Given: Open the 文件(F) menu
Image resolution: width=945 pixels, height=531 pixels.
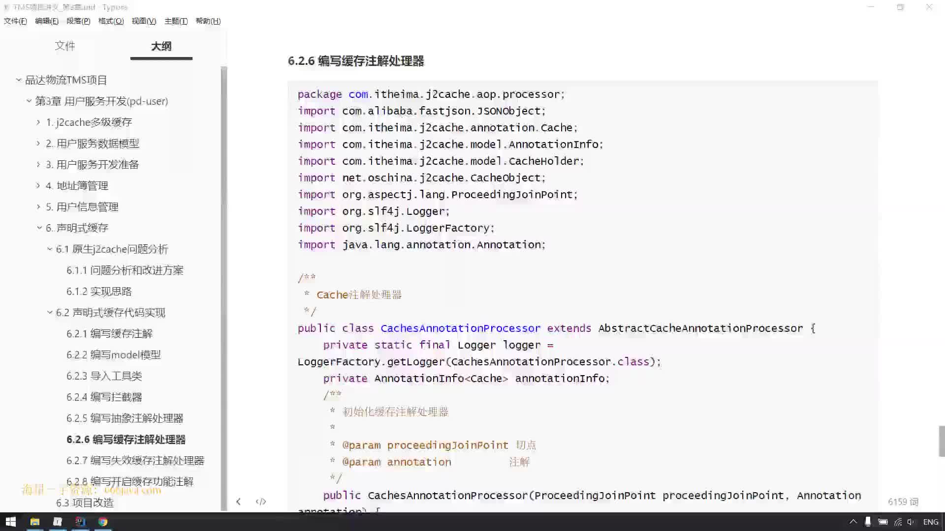Looking at the screenshot, I should coord(15,21).
